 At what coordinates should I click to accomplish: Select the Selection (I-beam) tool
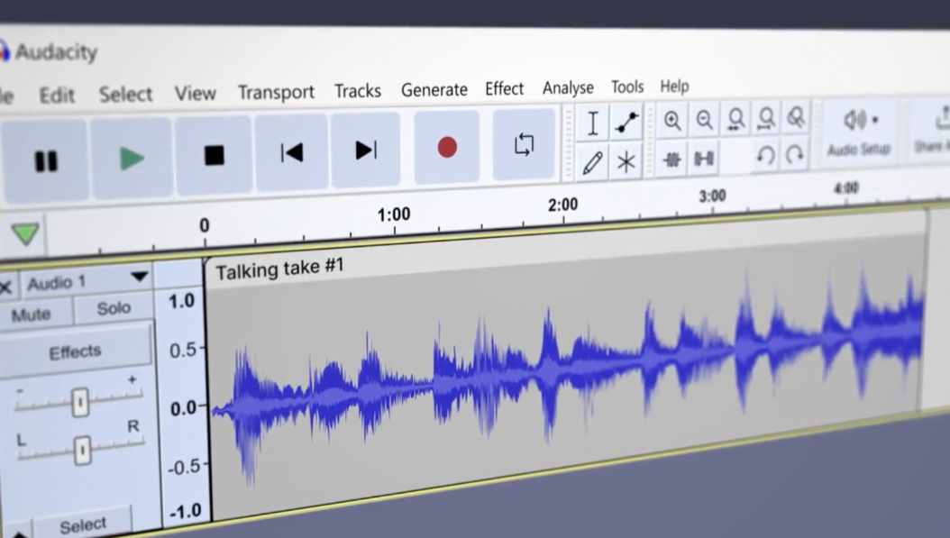coord(593,123)
